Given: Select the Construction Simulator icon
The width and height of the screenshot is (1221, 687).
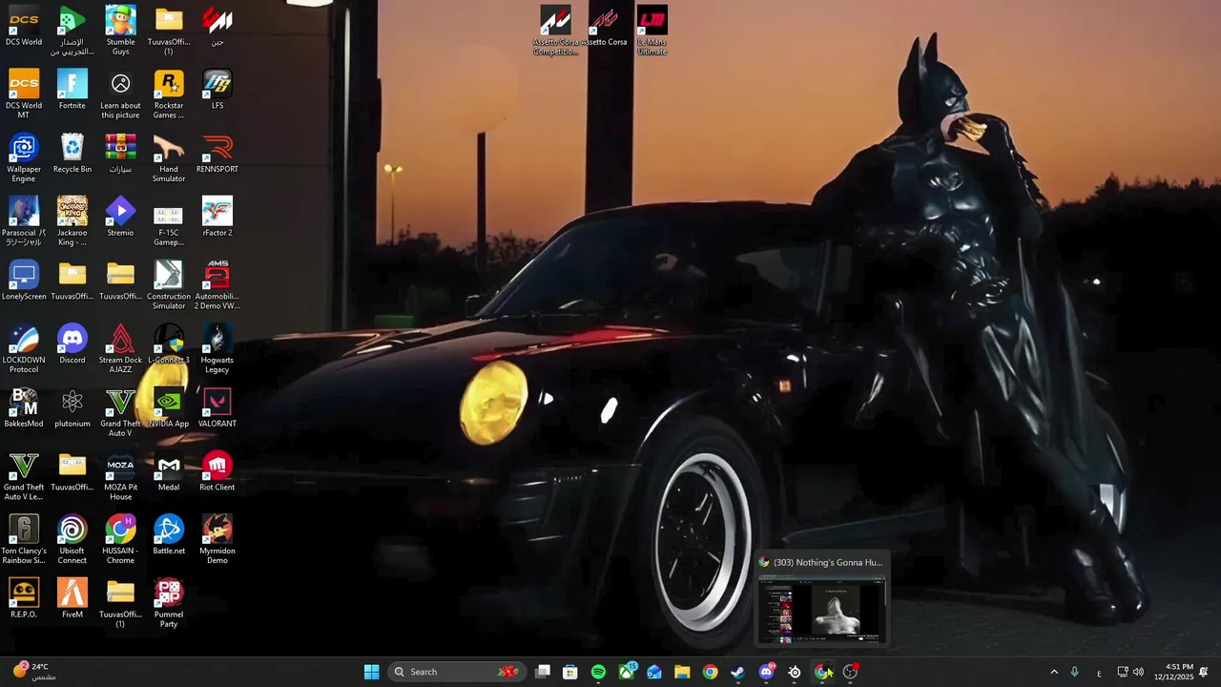Looking at the screenshot, I should tap(169, 284).
